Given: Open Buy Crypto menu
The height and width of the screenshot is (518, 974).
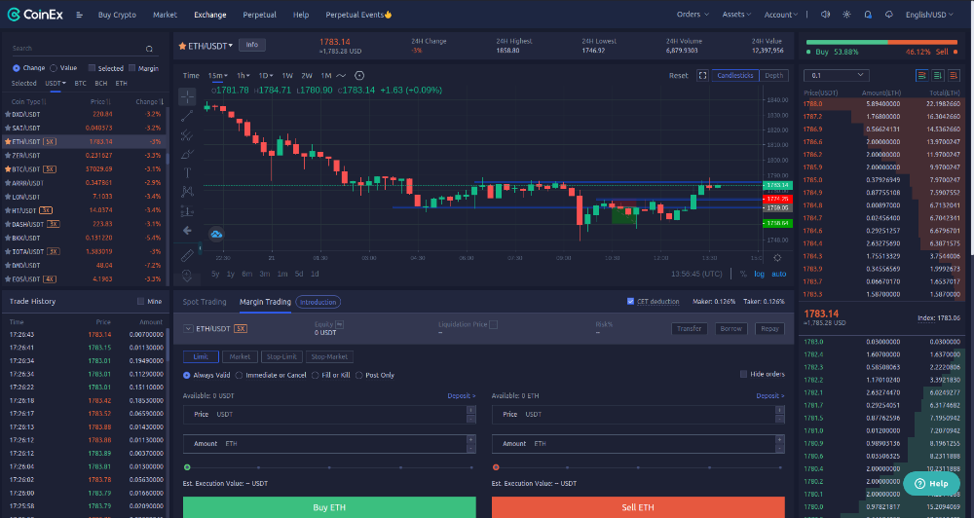Looking at the screenshot, I should coord(117,15).
